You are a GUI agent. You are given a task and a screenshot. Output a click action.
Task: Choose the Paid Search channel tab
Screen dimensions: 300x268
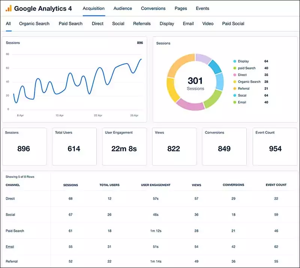click(x=70, y=24)
